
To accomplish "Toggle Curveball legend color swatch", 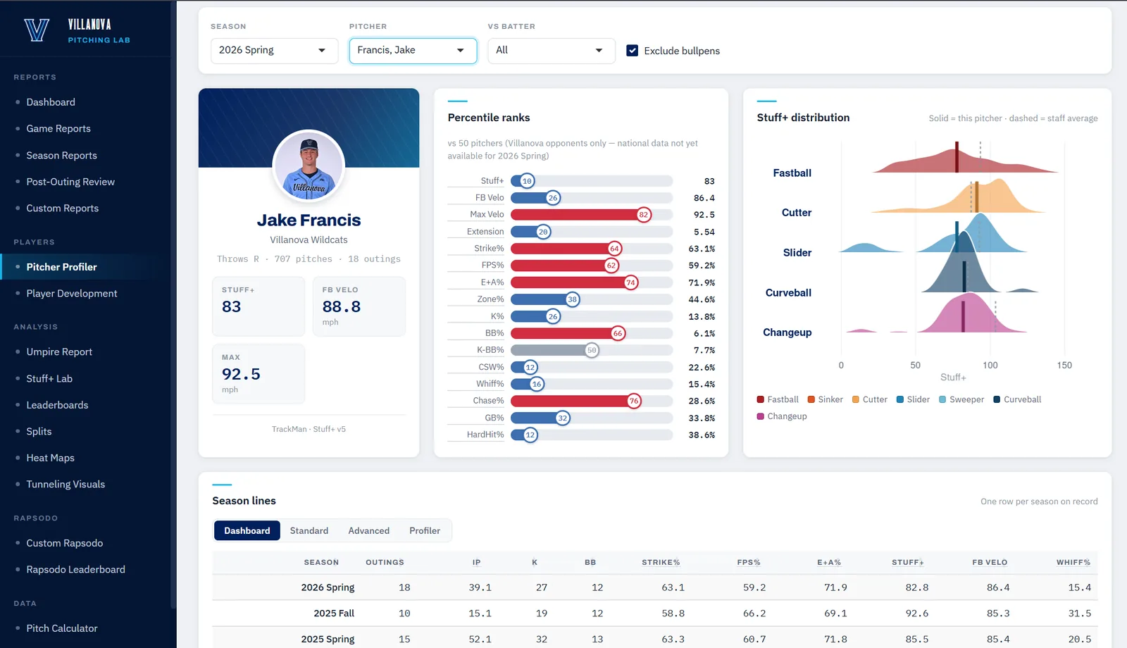I will 997,399.
